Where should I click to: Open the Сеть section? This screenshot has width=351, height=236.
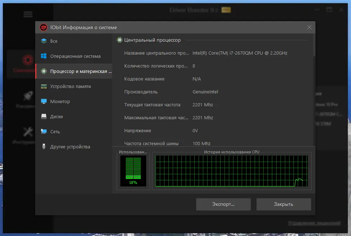[74, 131]
